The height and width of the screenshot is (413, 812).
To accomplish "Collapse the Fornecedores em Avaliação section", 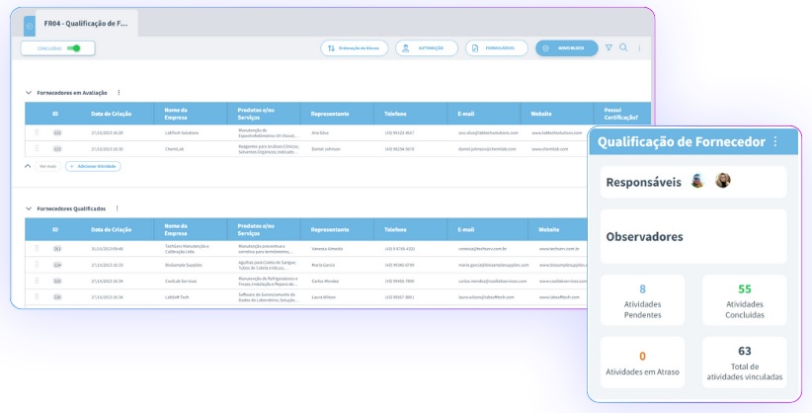I will (28, 93).
